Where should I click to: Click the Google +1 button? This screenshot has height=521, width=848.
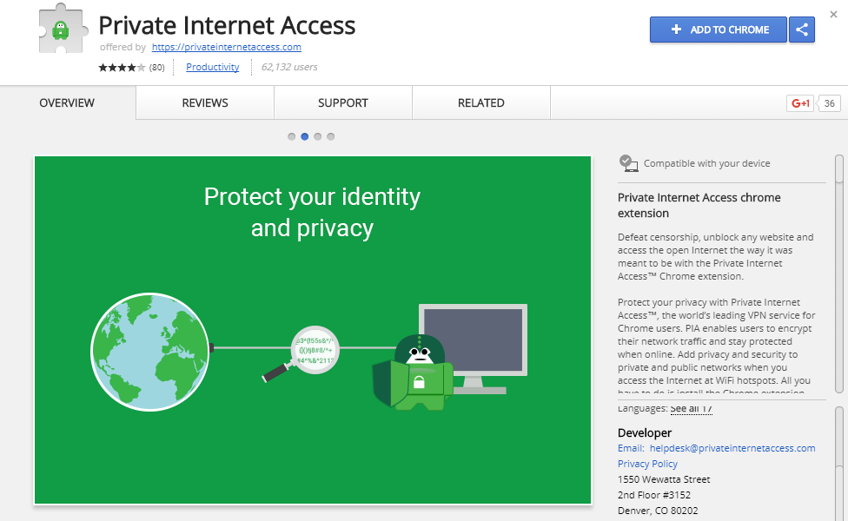800,103
